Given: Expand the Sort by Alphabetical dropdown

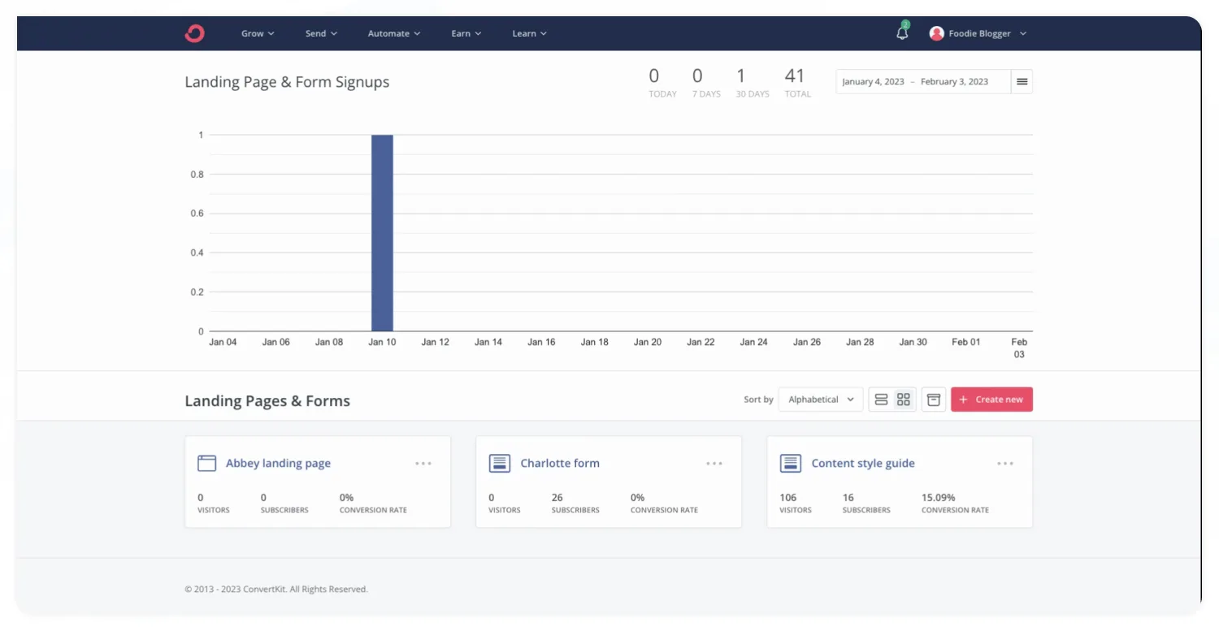Looking at the screenshot, I should coord(821,400).
